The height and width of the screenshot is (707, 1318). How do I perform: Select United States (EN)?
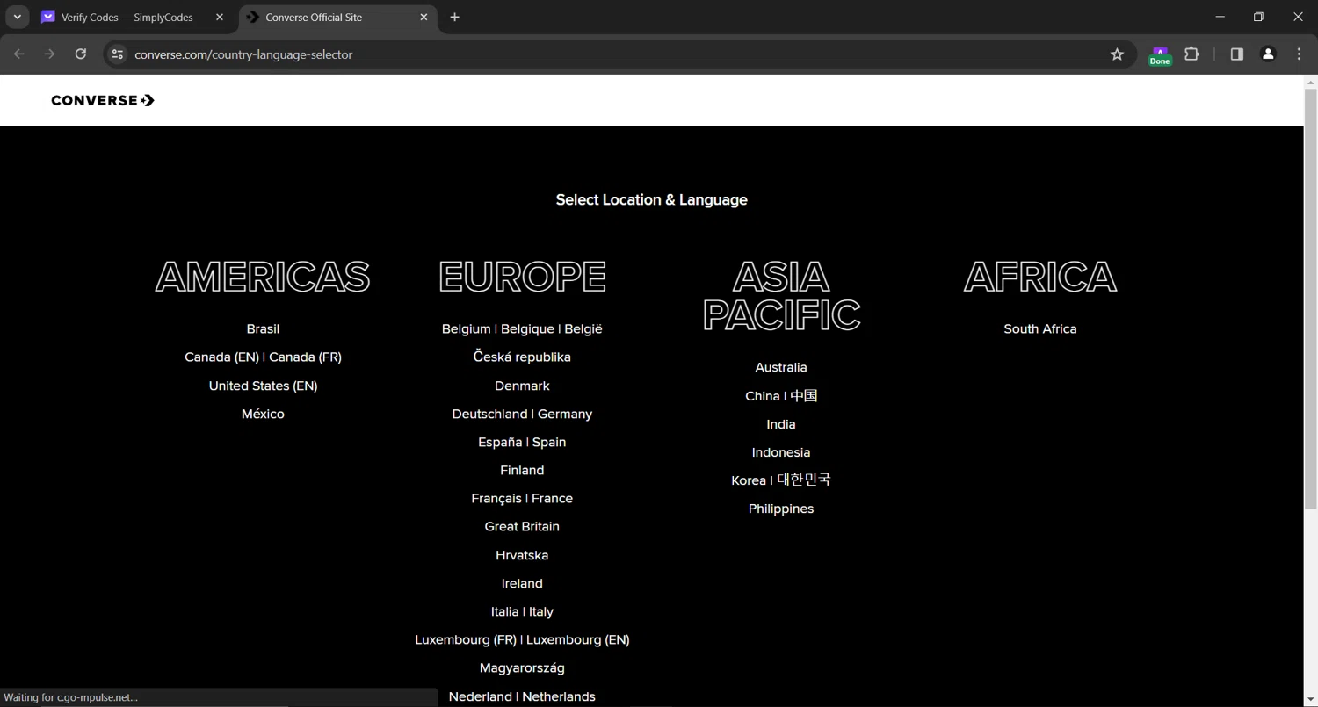[x=263, y=386]
